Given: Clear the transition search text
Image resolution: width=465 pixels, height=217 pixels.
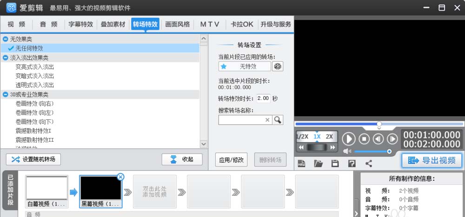Looking at the screenshot, I should (x=267, y=120).
